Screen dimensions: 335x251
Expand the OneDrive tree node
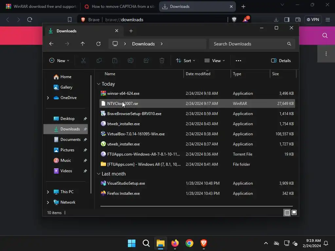[48, 98]
